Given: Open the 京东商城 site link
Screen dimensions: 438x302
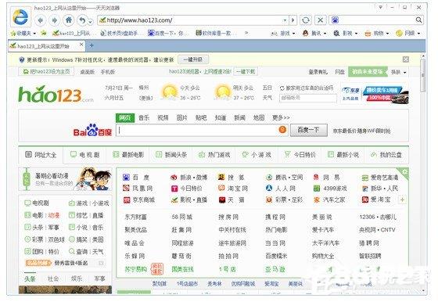Looking at the screenshot, I should point(139,200).
